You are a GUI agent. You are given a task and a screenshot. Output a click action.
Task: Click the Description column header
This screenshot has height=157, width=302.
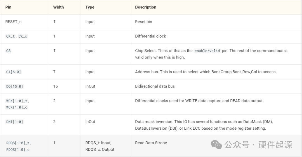click(146, 7)
